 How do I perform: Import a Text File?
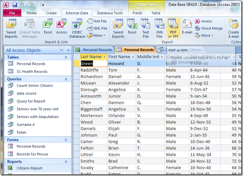tap(97, 21)
